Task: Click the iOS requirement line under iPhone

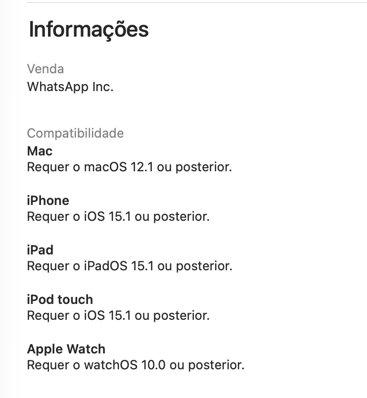Action: pyautogui.click(x=118, y=217)
